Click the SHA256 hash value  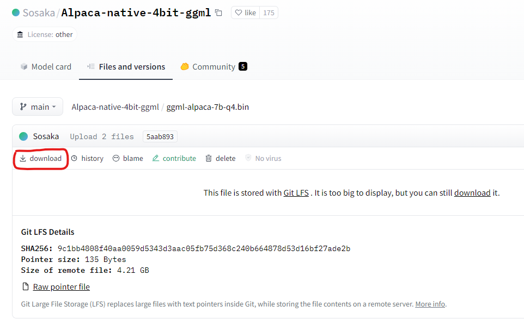tap(204, 249)
